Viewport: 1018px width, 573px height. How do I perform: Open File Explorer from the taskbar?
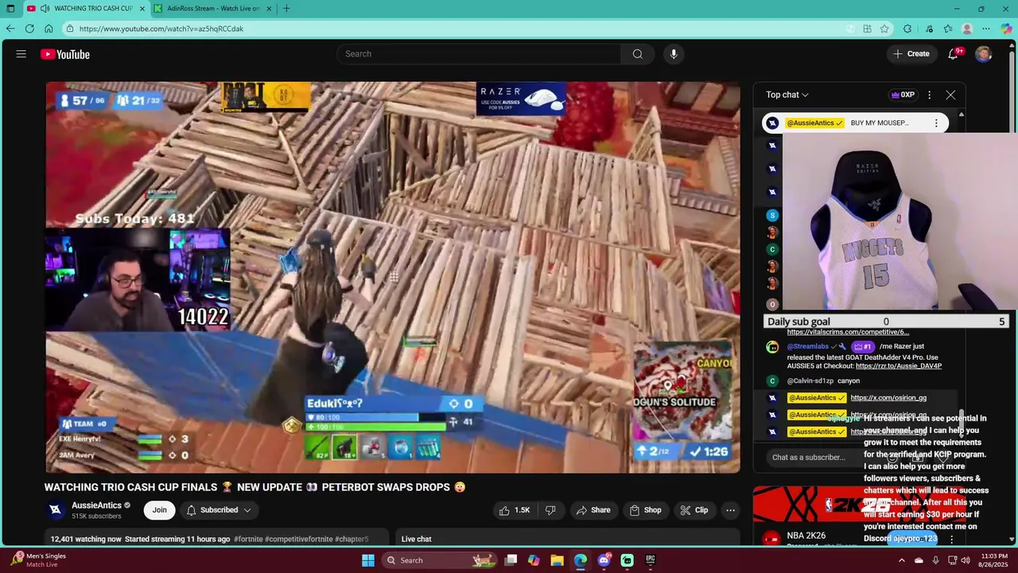click(557, 560)
